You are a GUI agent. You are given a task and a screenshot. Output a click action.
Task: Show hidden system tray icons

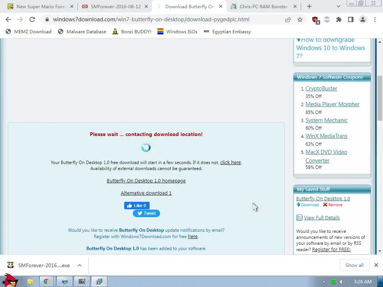tap(324, 282)
